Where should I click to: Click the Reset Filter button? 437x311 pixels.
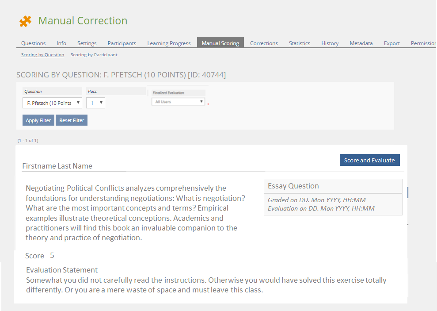point(71,120)
